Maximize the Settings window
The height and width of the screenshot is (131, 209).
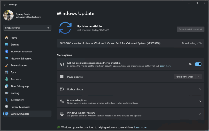196,3
